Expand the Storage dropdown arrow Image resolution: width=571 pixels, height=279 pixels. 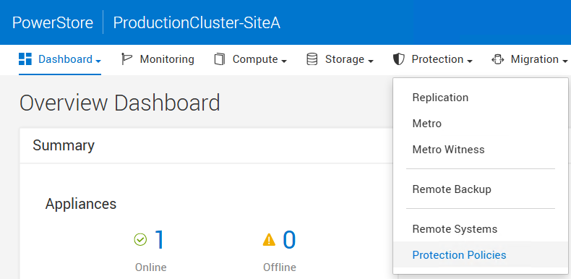(371, 61)
